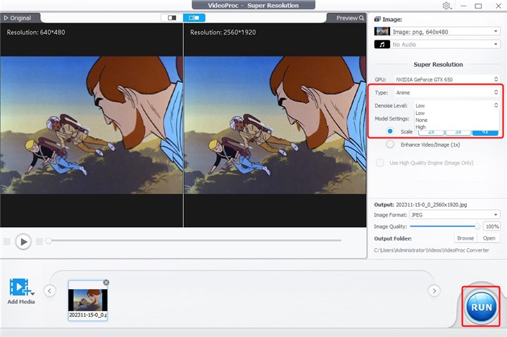507x337 pixels.
Task: Open the No Audio dropdown
Action: pyautogui.click(x=446, y=44)
